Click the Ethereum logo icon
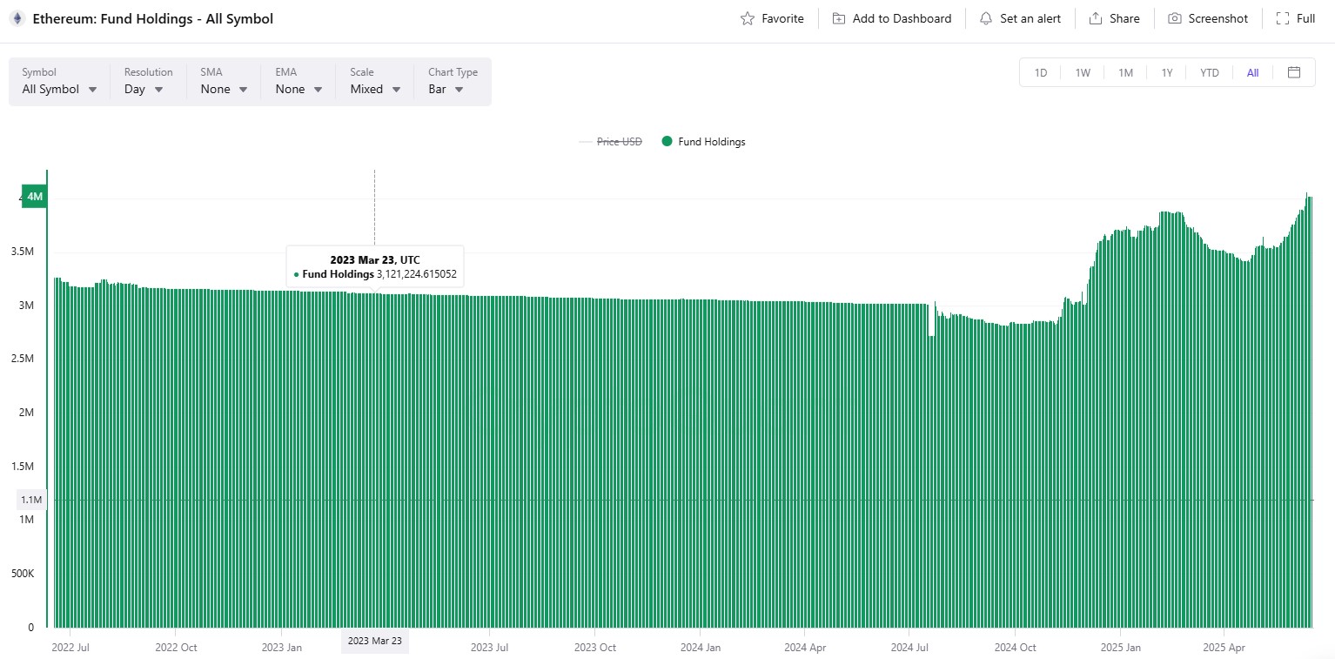Viewport: 1335px width, 659px height. point(17,18)
